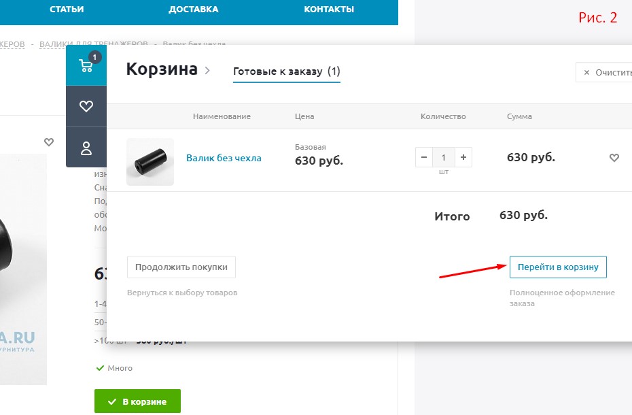Image resolution: width=632 pixels, height=415 pixels.
Task: Decrease quantity with the minus button
Action: 424,158
